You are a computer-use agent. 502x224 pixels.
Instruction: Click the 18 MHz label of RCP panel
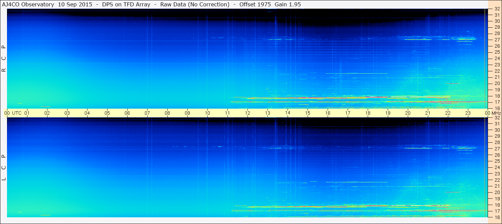coord(497,96)
